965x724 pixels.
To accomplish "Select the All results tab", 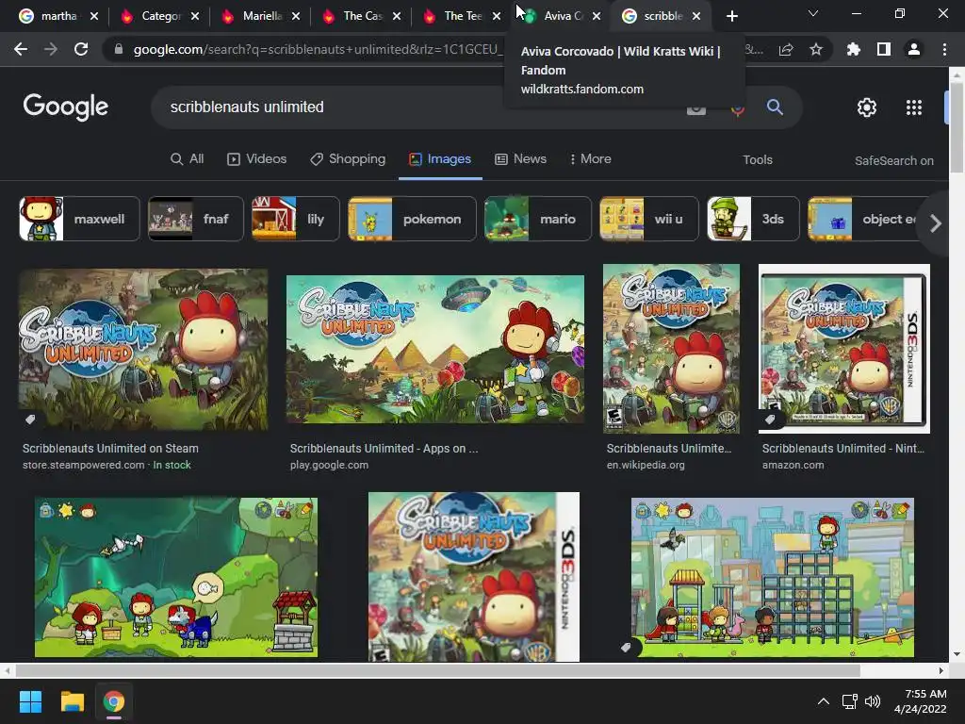I will pyautogui.click(x=188, y=158).
